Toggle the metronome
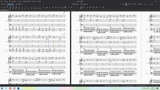 point(132,4)
